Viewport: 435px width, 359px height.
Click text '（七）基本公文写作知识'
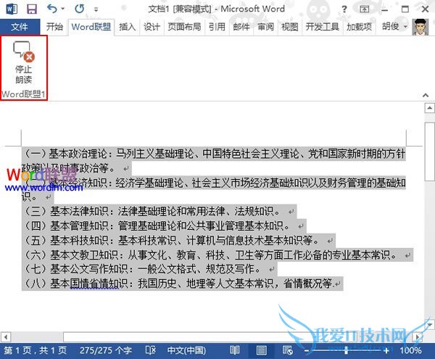click(x=75, y=269)
